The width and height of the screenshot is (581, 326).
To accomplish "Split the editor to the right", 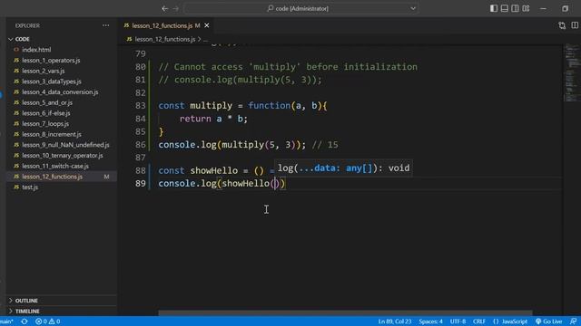I will [x=575, y=25].
